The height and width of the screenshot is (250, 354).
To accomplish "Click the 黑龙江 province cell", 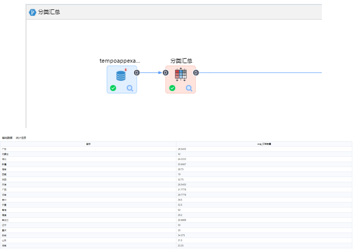I will pyautogui.click(x=5, y=220).
